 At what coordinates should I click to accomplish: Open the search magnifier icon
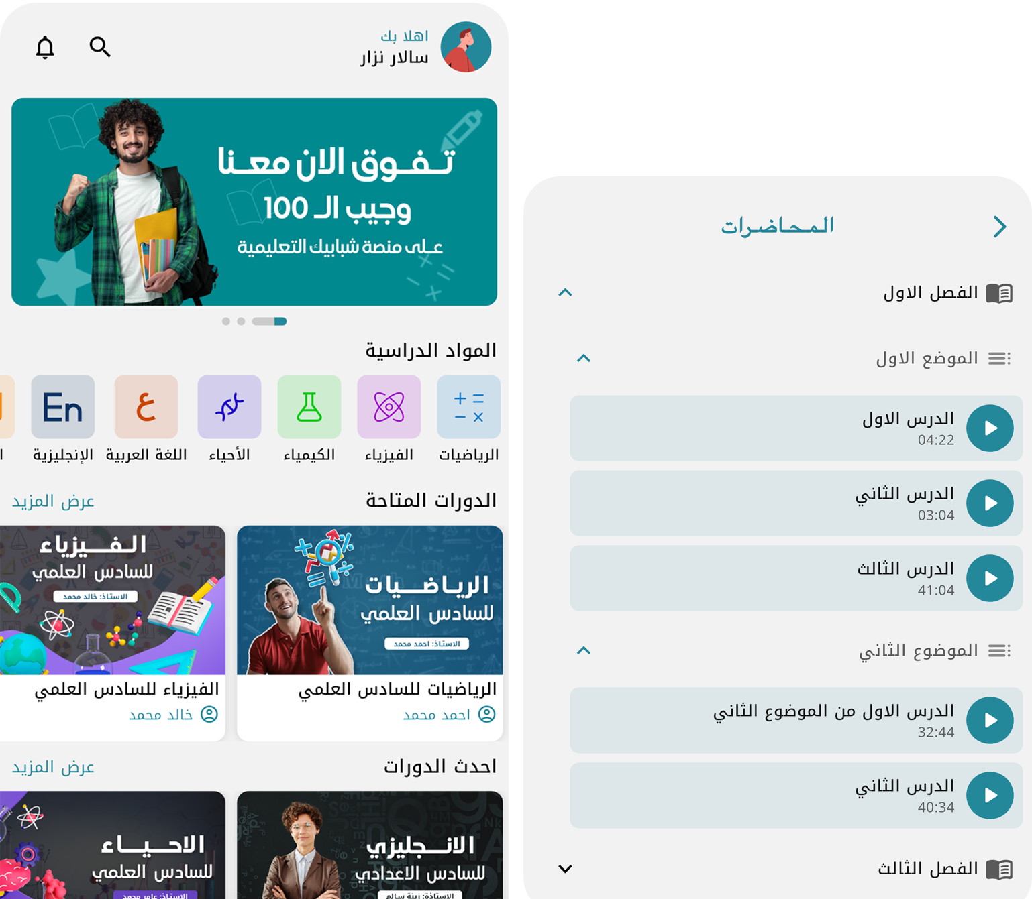100,46
